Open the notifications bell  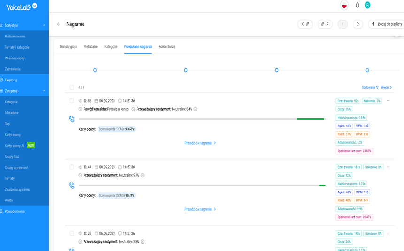click(x=358, y=5)
